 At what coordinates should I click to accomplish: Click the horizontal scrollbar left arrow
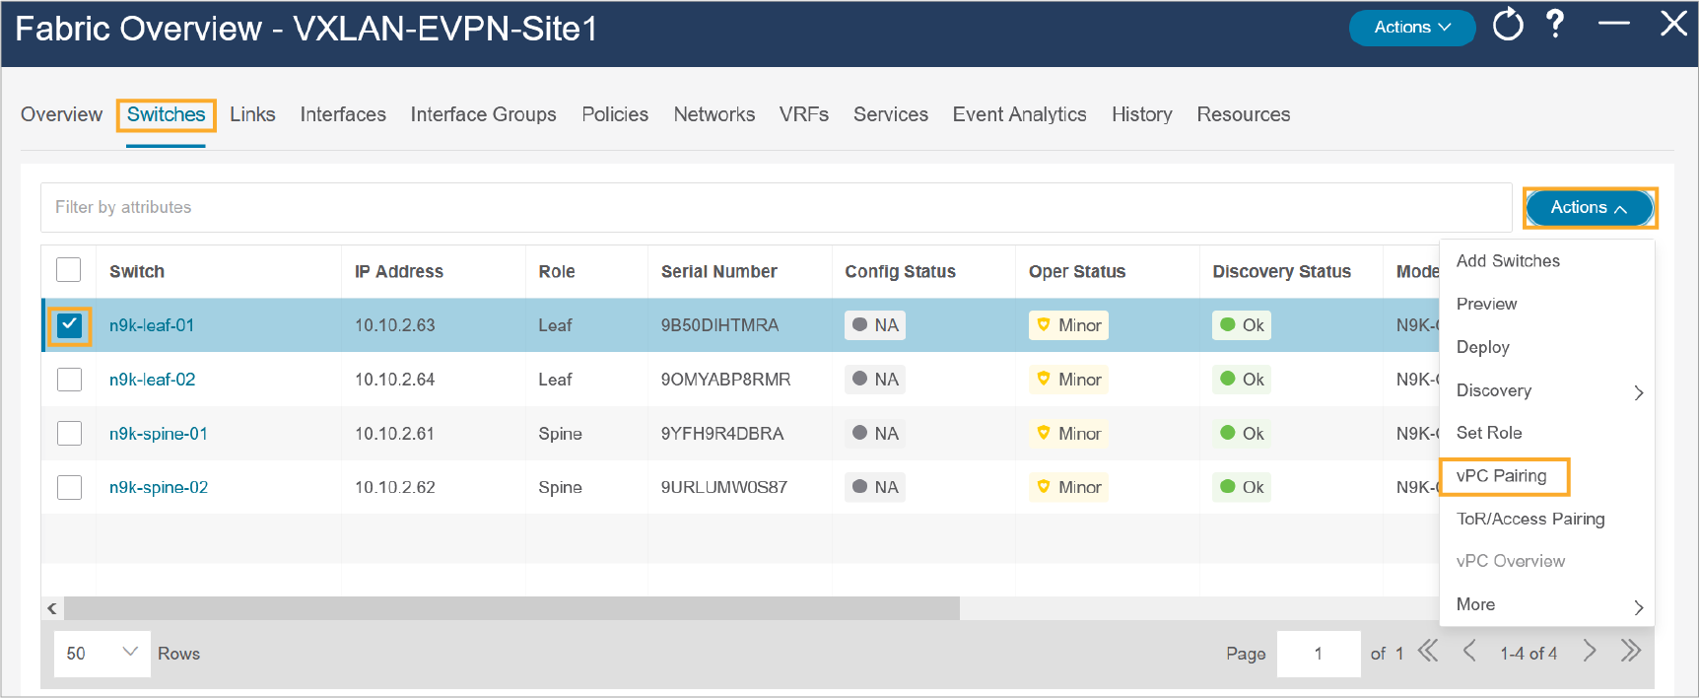coord(52,608)
